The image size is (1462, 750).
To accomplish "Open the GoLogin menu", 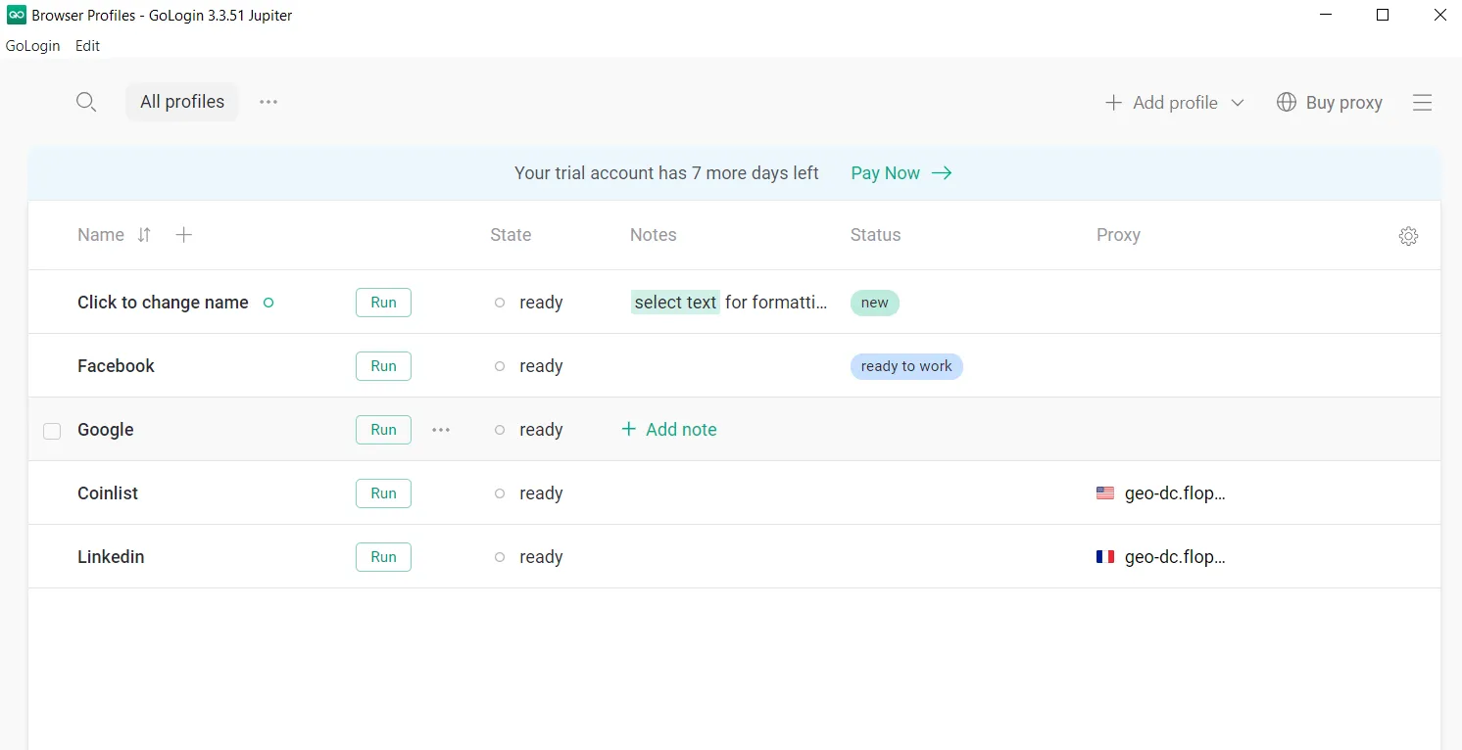I will [x=32, y=46].
